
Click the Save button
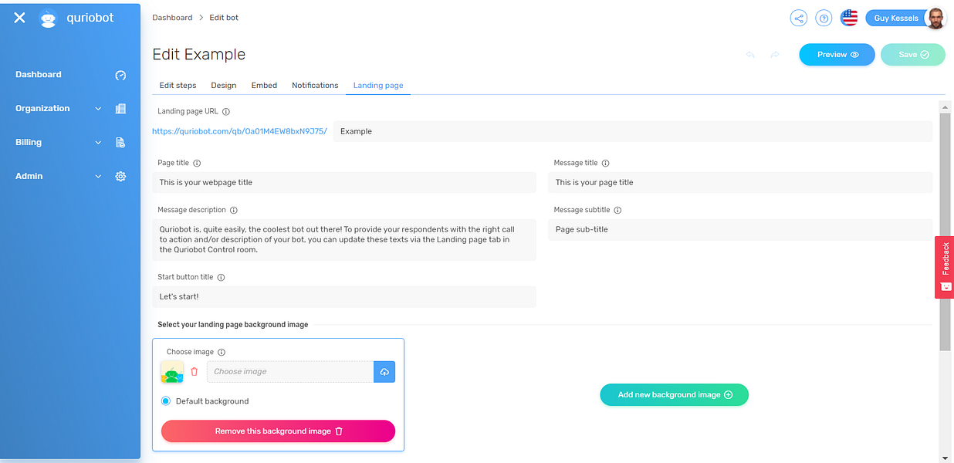913,55
